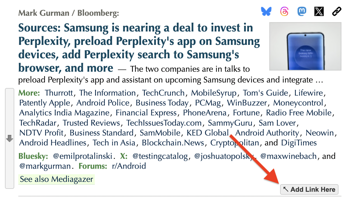Image resolution: width=349 pixels, height=204 pixels.
Task: Share the story on Threads
Action: [x=284, y=11]
